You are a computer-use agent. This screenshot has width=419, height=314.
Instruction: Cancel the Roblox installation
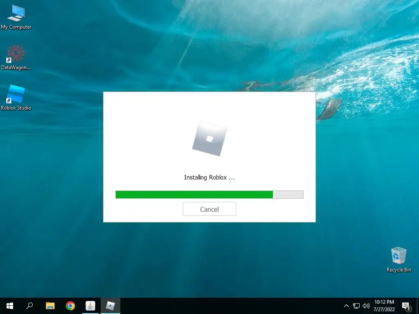[x=209, y=209]
